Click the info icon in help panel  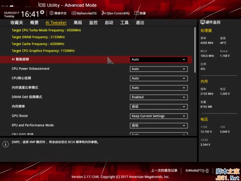click(x=6, y=144)
